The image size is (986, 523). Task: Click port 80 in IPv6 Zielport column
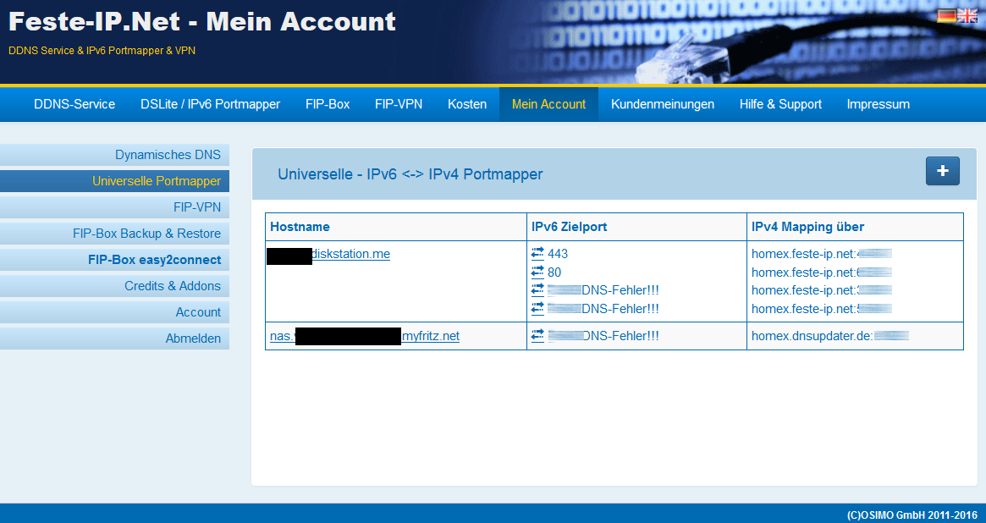point(554,273)
